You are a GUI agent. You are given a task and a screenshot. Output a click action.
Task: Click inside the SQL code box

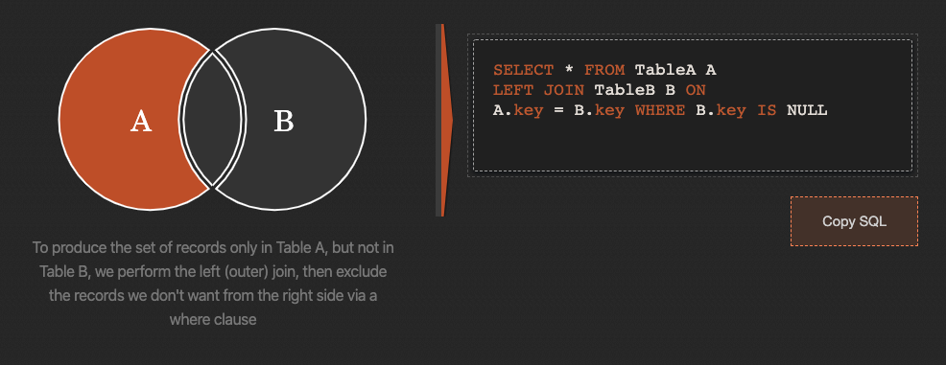(693, 105)
